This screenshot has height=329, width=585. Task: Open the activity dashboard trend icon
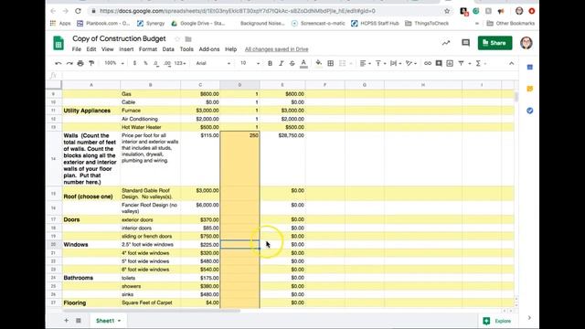point(446,43)
